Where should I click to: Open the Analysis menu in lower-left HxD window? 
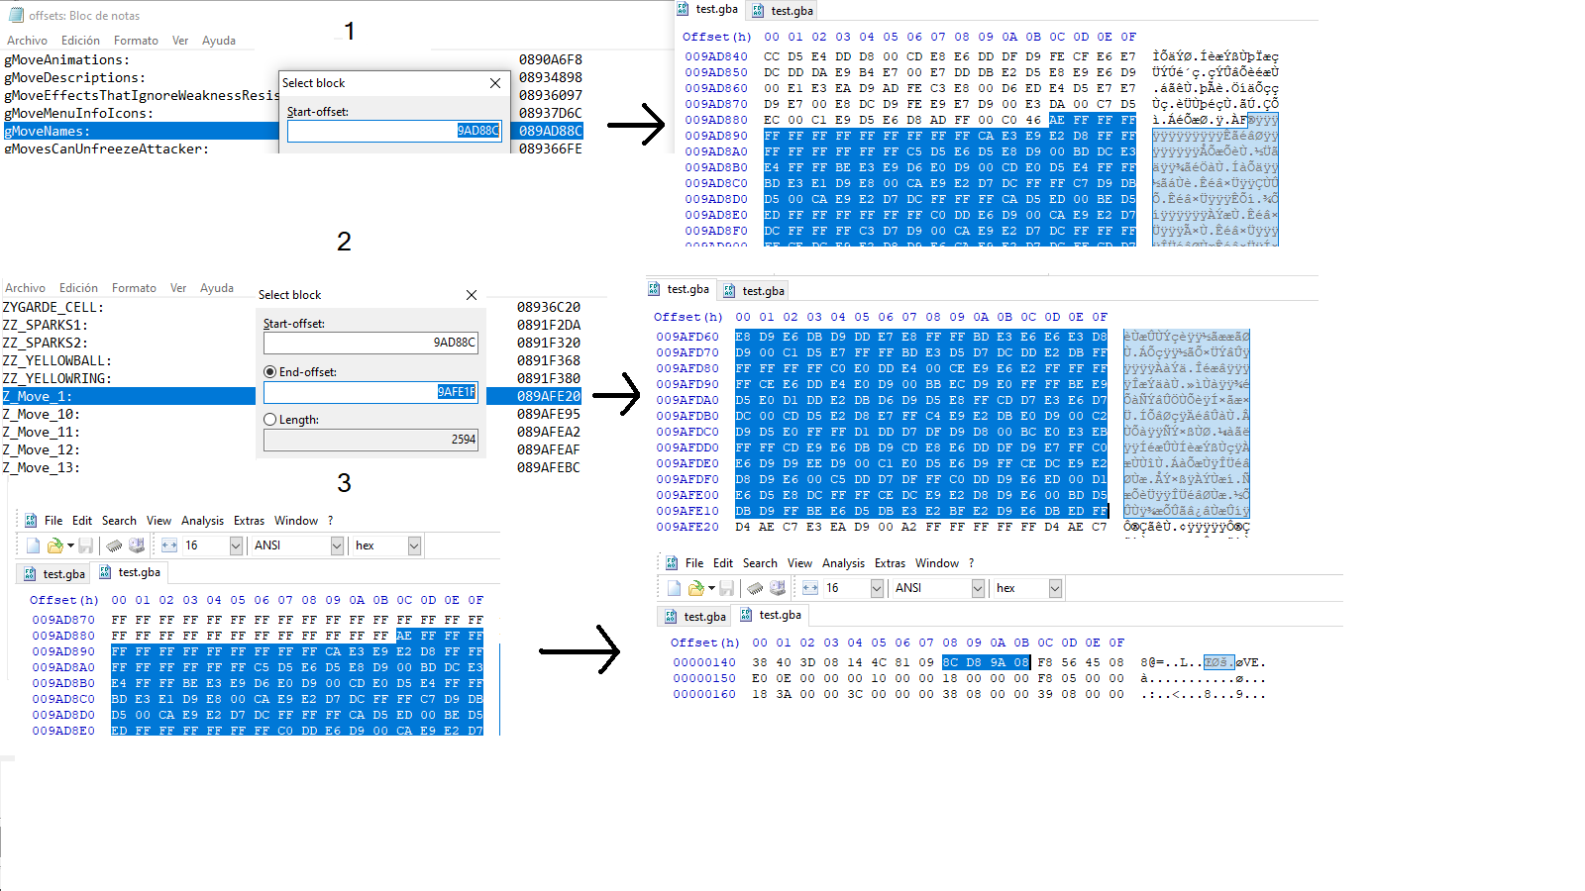point(202,521)
